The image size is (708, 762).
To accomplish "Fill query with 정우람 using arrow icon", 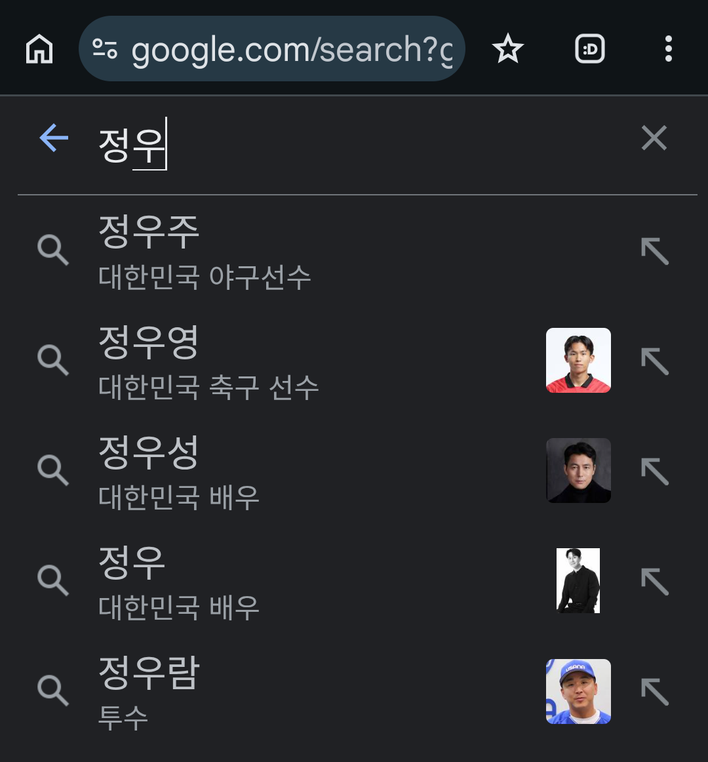I will (x=654, y=692).
